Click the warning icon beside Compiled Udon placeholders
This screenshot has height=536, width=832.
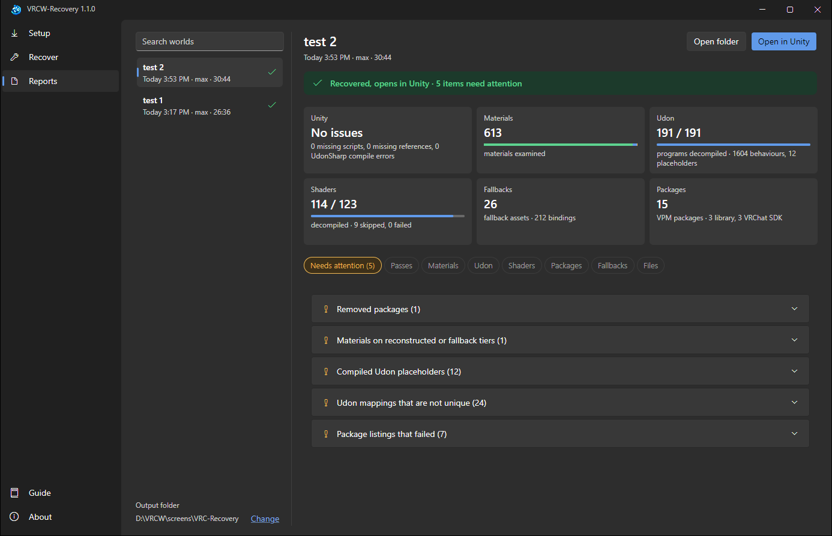point(326,372)
